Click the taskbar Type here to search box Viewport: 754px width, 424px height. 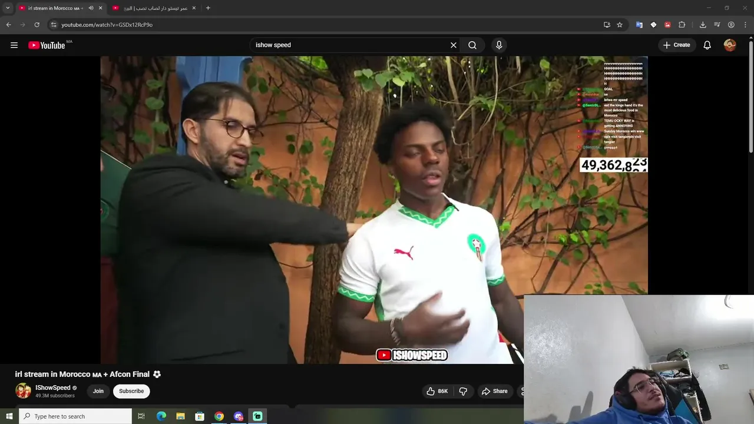tap(75, 416)
